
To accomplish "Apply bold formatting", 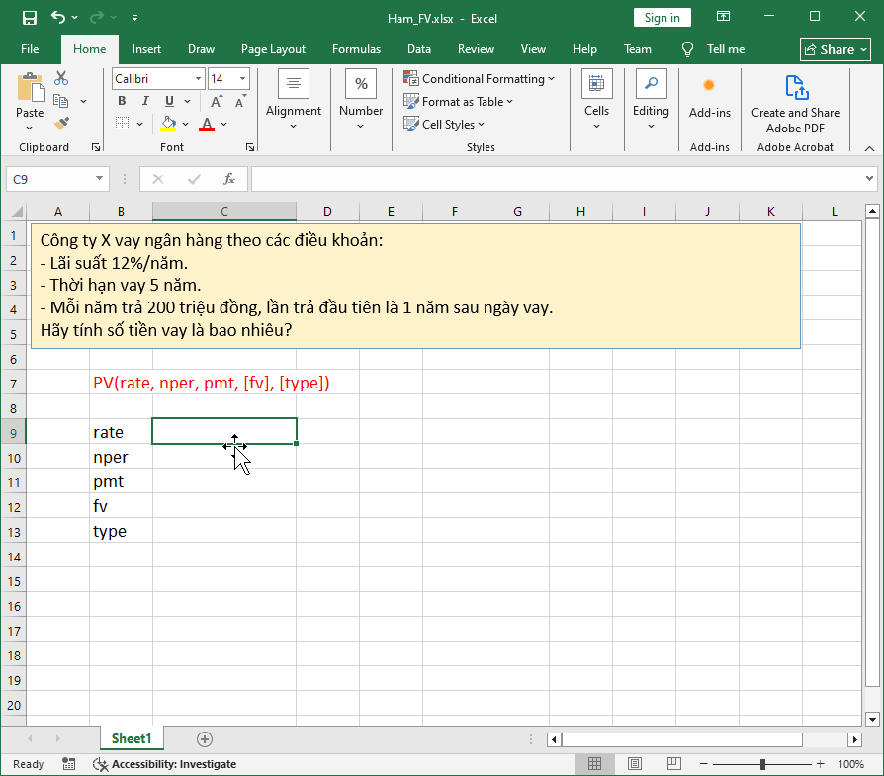I will click(x=121, y=101).
